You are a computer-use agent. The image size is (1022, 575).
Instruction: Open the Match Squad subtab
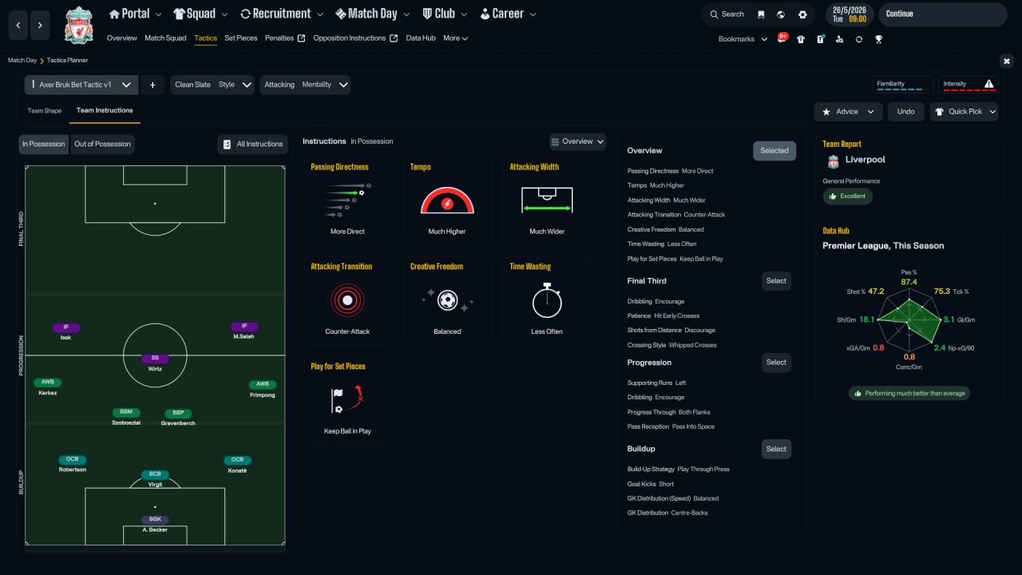[x=165, y=38]
